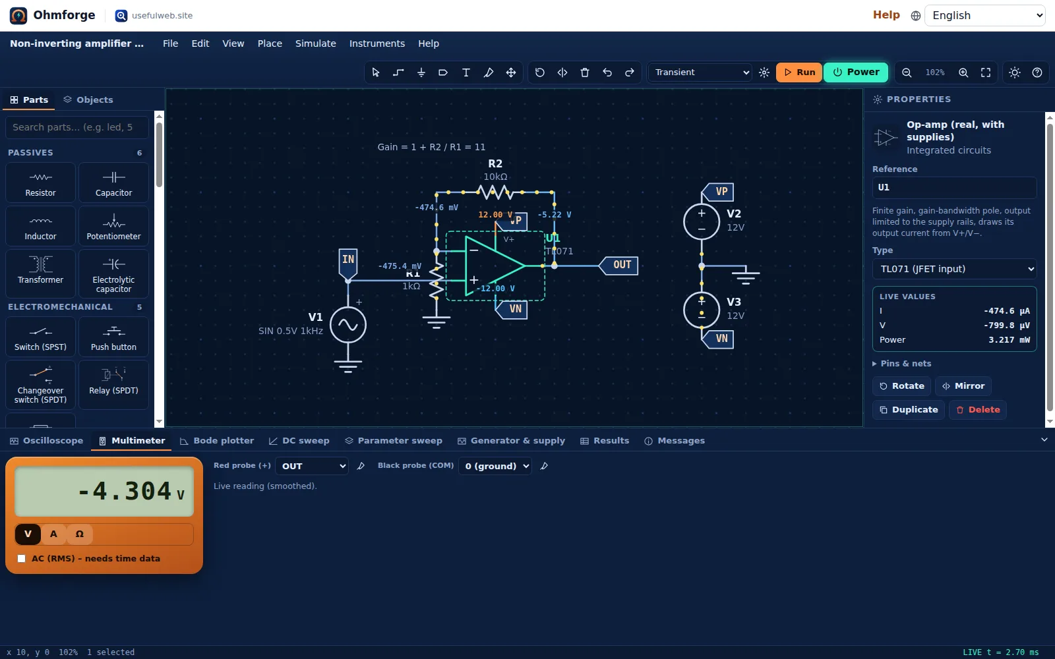The image size is (1055, 659).
Task: Add a Resistor from parts
Action: click(40, 183)
